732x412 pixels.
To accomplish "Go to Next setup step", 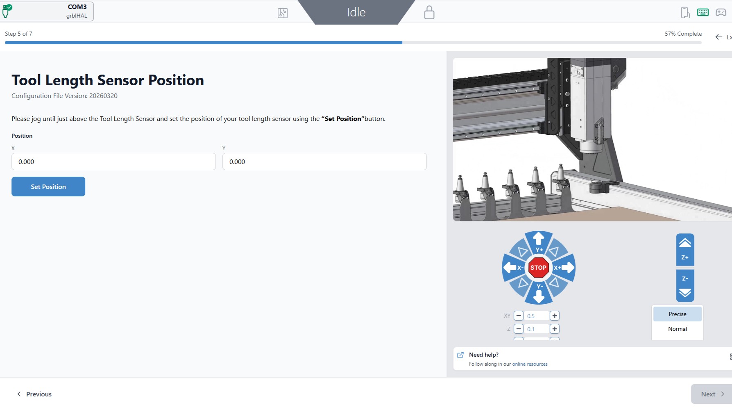I will coord(712,394).
